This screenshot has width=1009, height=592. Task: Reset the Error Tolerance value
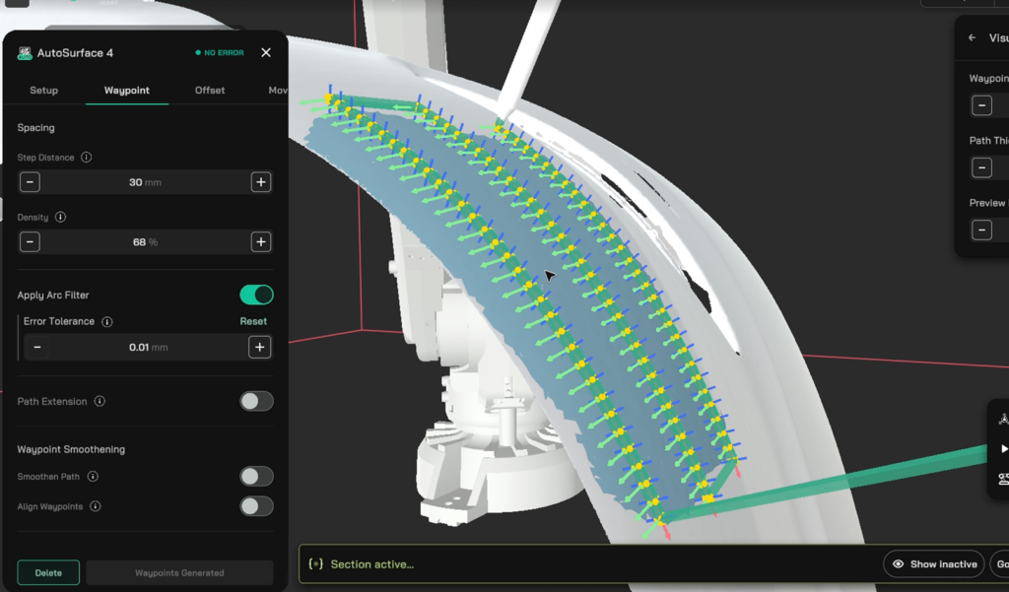pos(253,321)
